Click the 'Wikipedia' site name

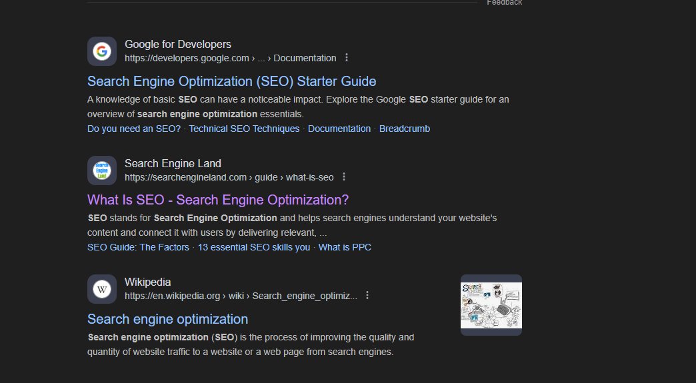[x=148, y=282]
